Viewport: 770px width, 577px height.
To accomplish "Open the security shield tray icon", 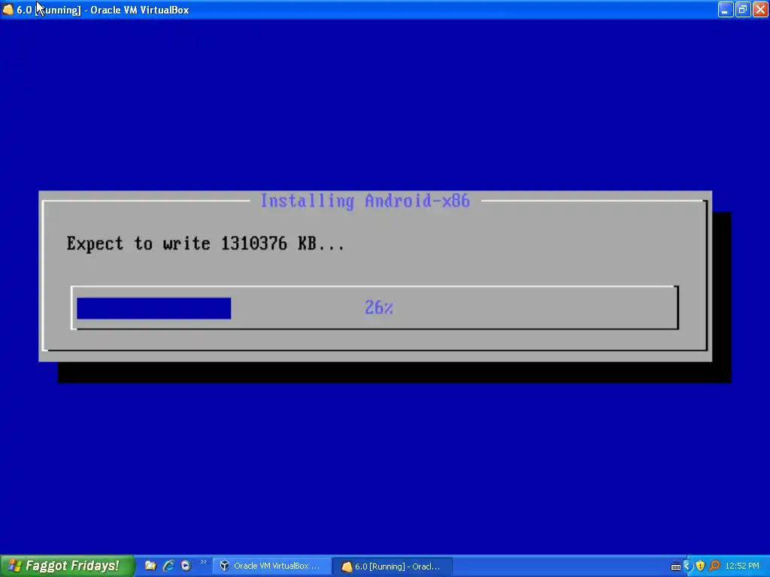I will click(700, 566).
